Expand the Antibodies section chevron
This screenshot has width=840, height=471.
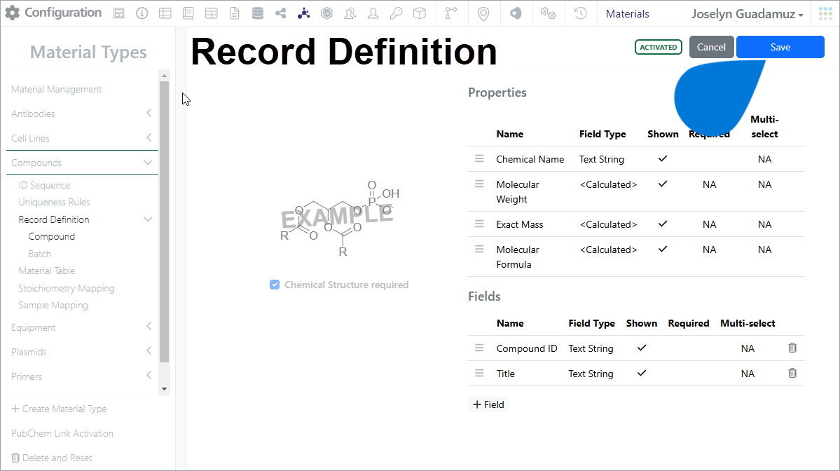[x=149, y=113]
